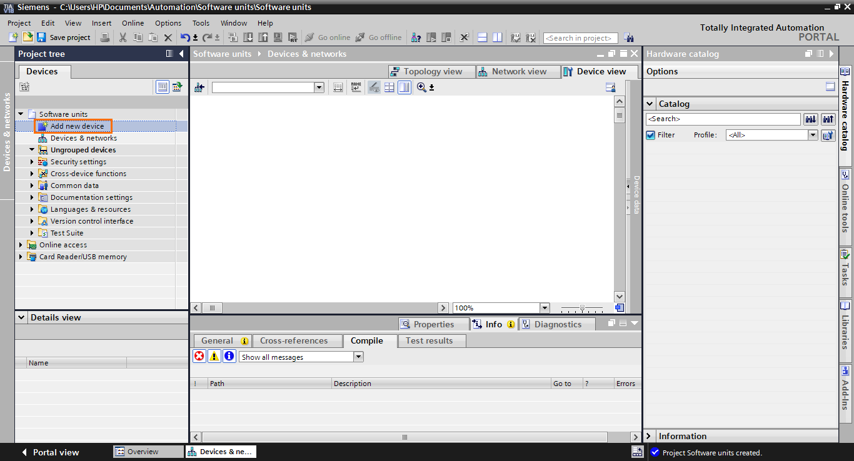Image resolution: width=854 pixels, height=461 pixels.
Task: Click catalog search downward binoculars icon
Action: pos(811,119)
